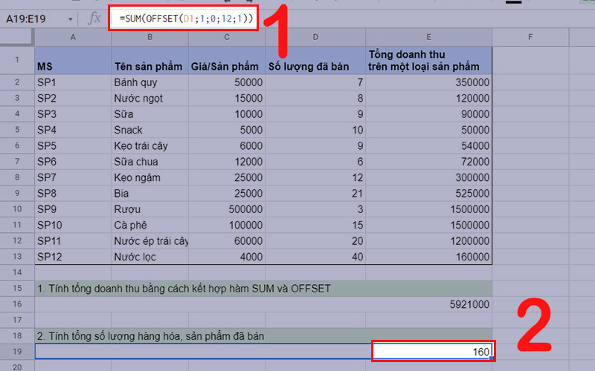Image resolution: width=595 pixels, height=371 pixels.
Task: Select the corner select-all box
Action: click(x=16, y=37)
